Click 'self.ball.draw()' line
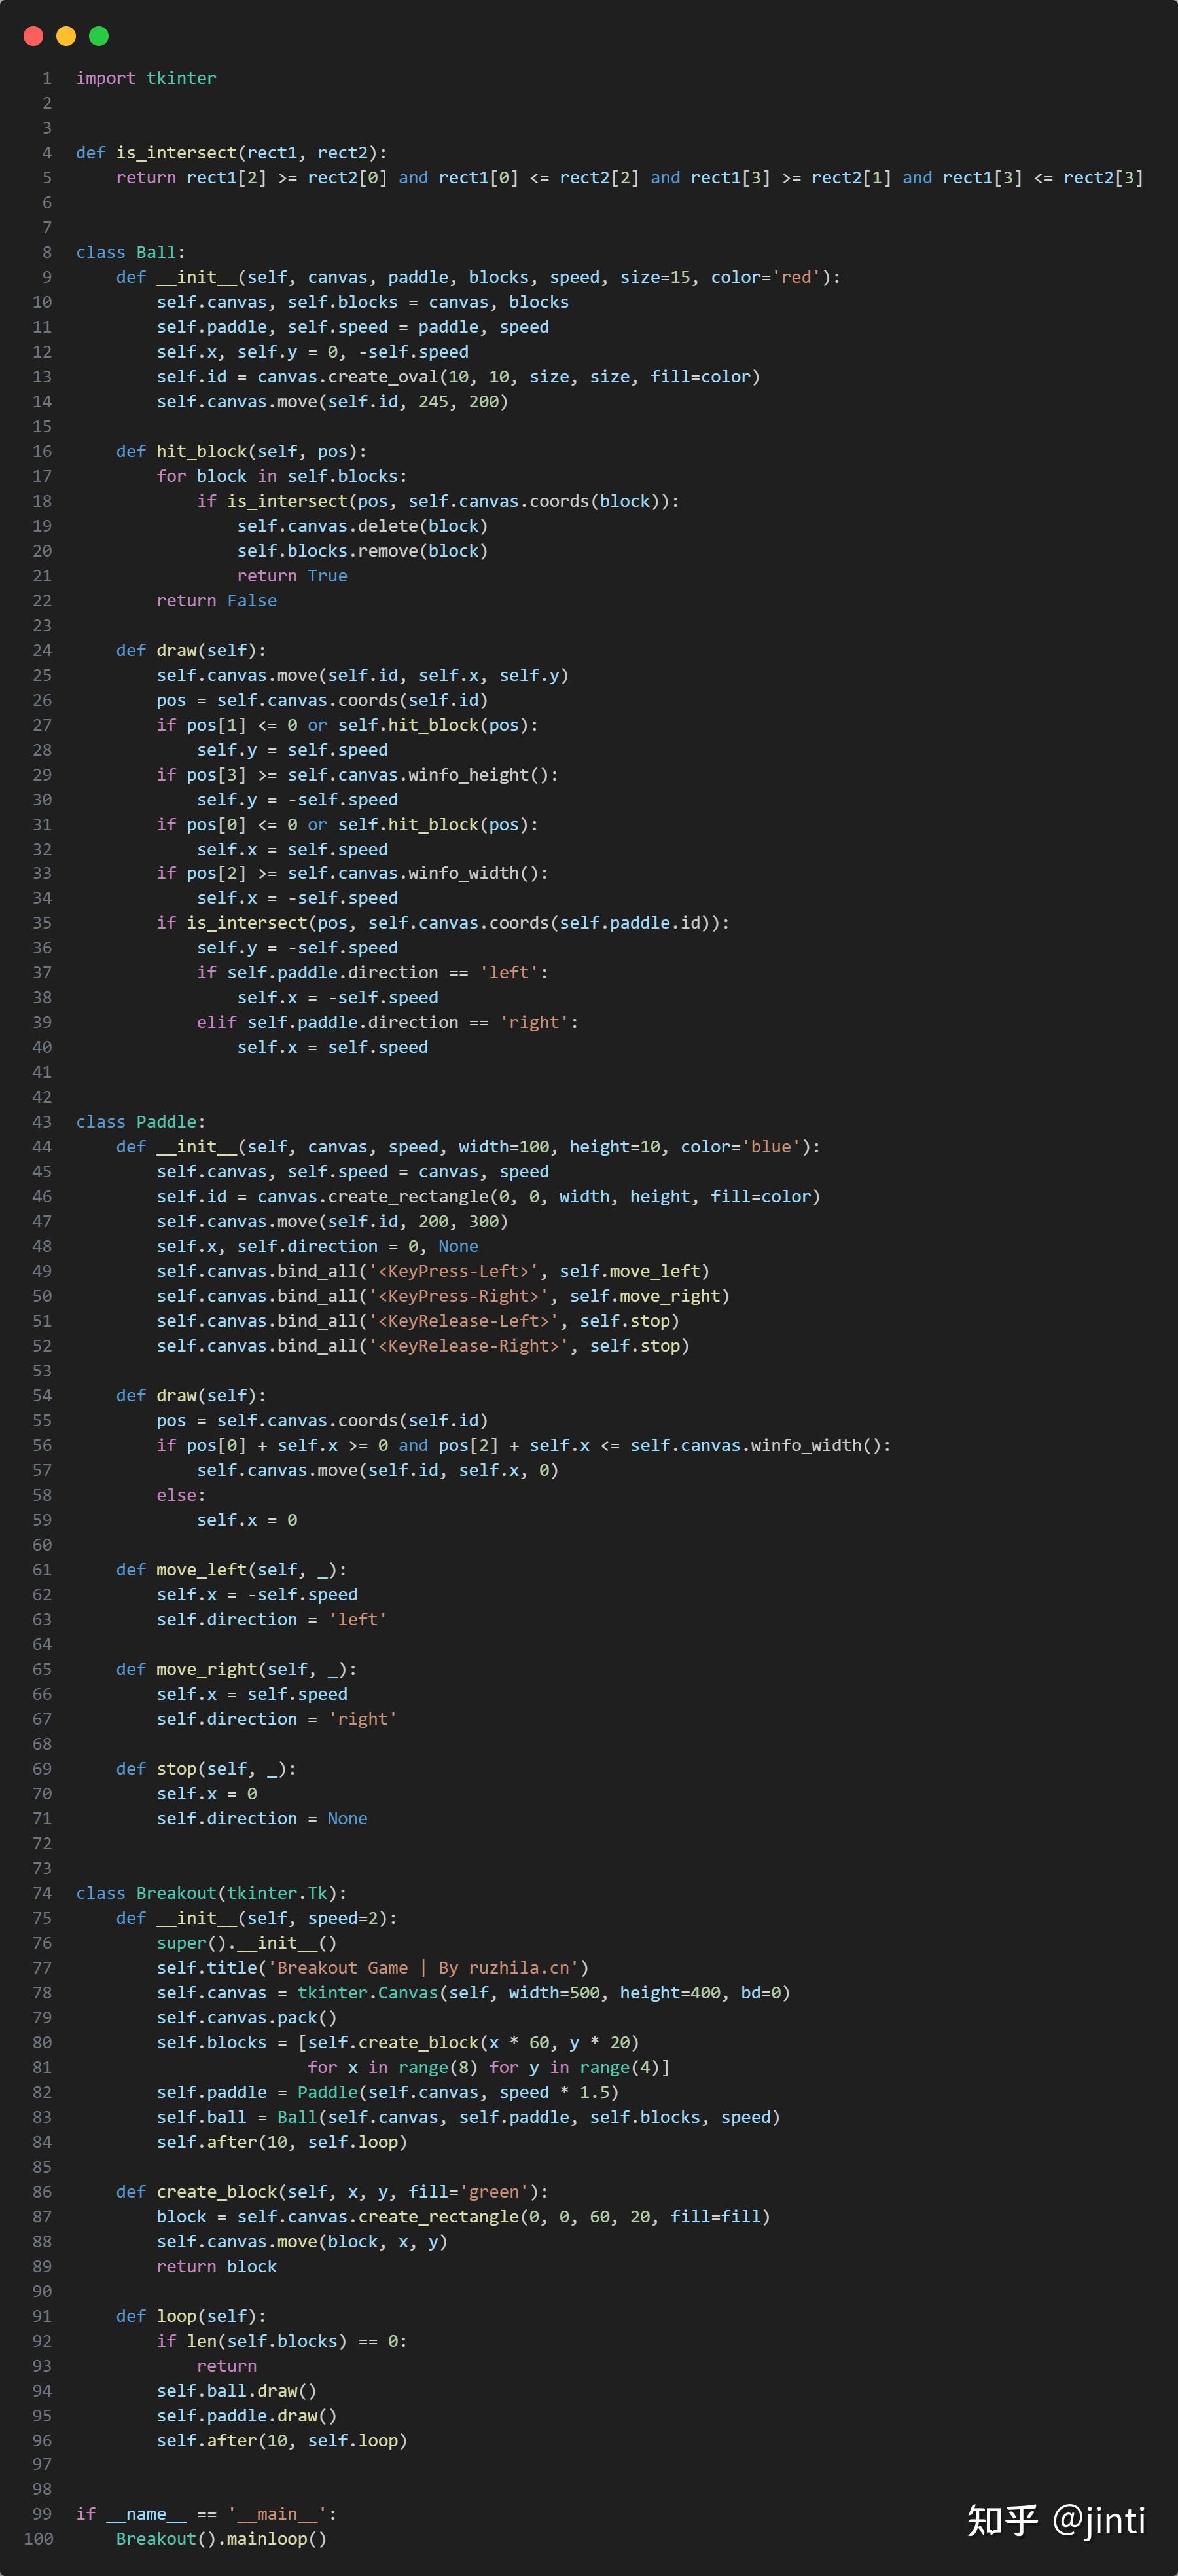 [x=237, y=2391]
